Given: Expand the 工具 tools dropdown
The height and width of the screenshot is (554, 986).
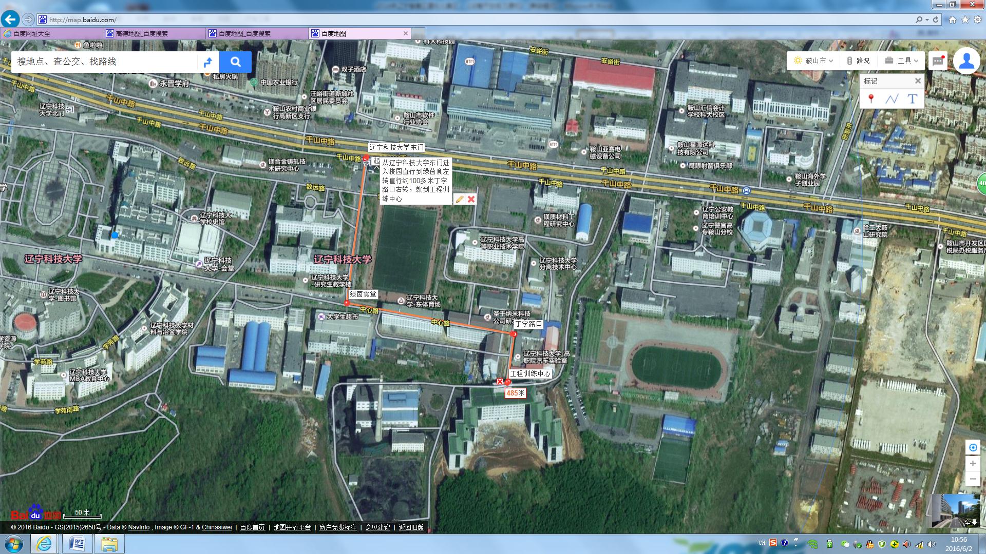Looking at the screenshot, I should [903, 61].
